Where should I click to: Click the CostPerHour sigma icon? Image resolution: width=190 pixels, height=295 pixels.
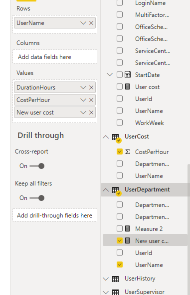(127, 152)
